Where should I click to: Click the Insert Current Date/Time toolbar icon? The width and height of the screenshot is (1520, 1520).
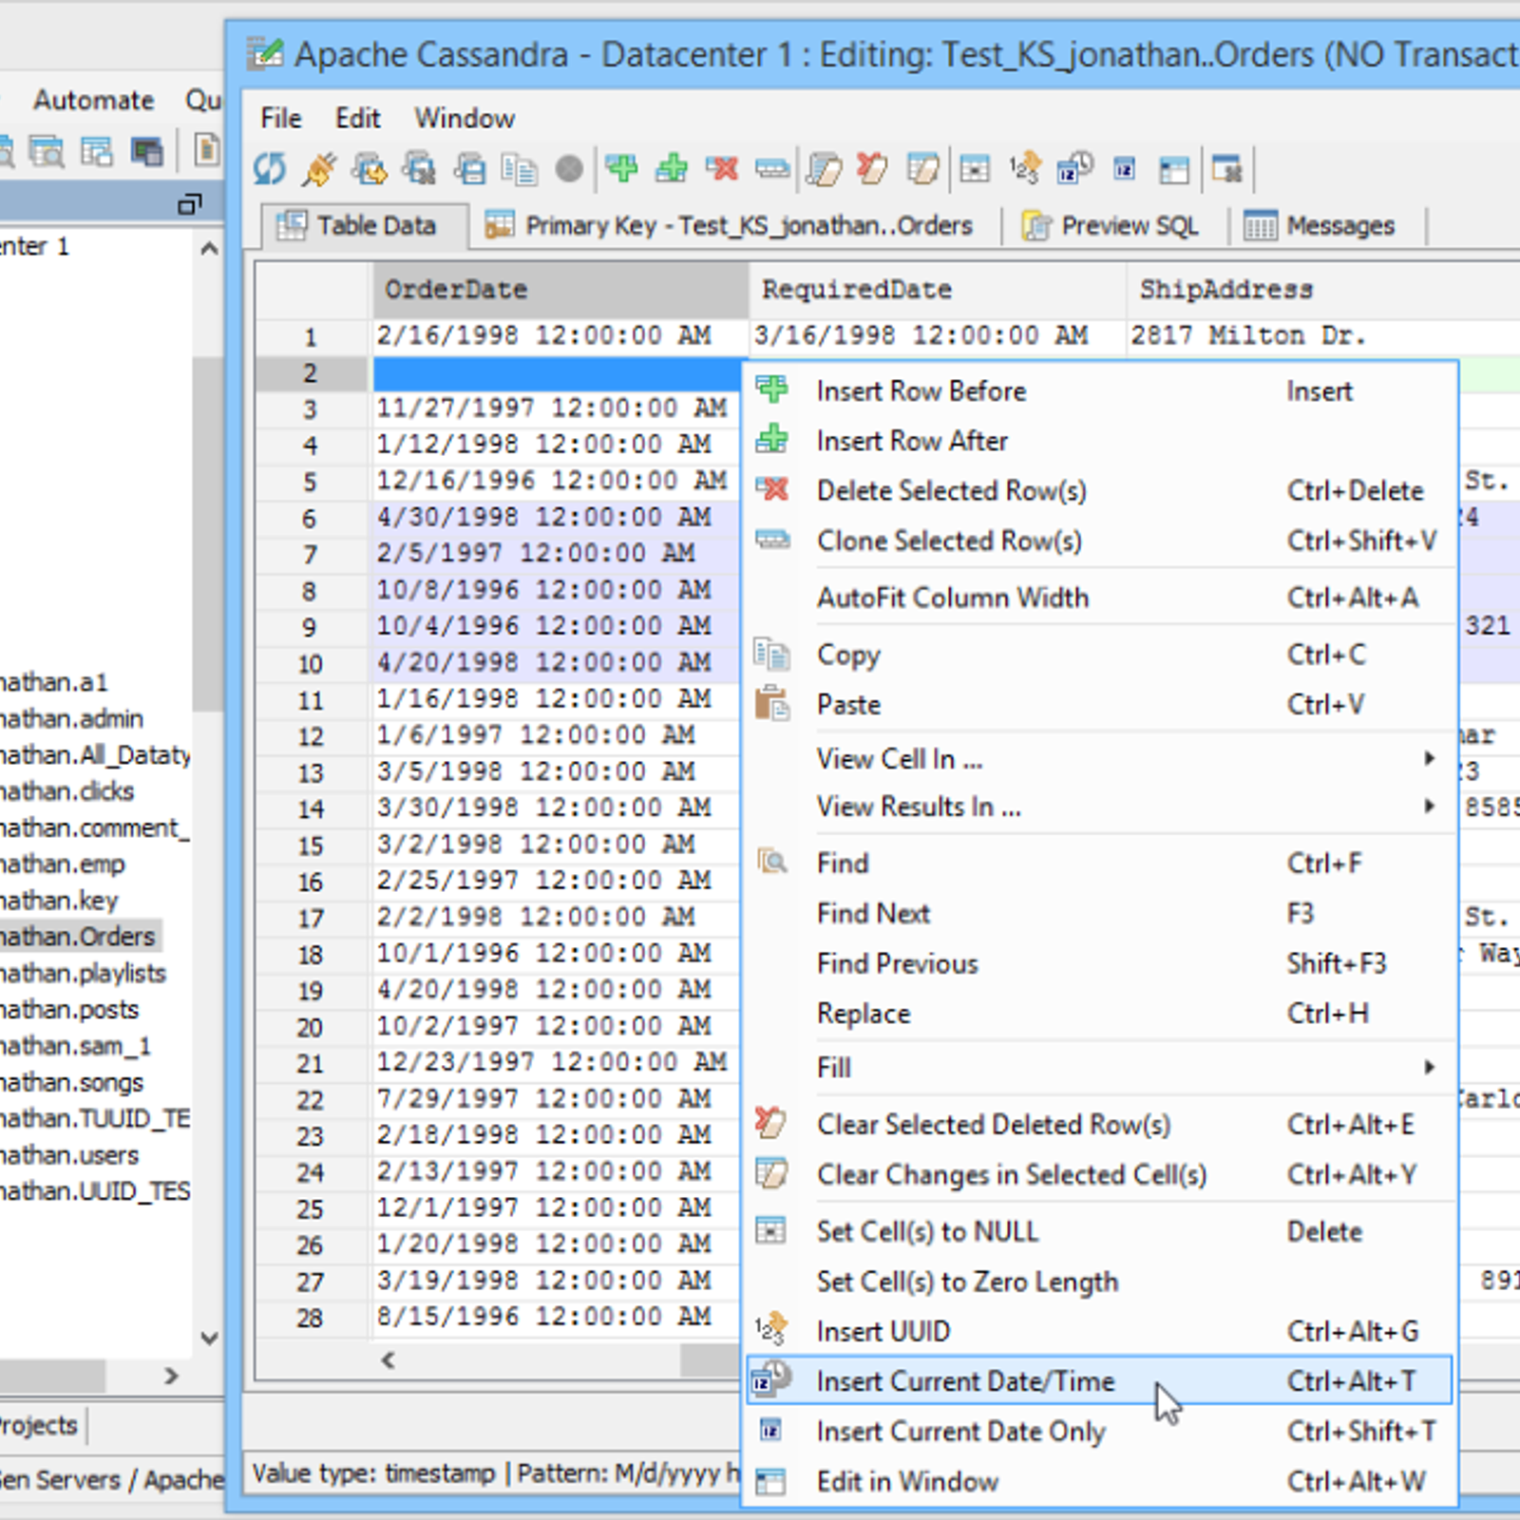tap(1075, 168)
